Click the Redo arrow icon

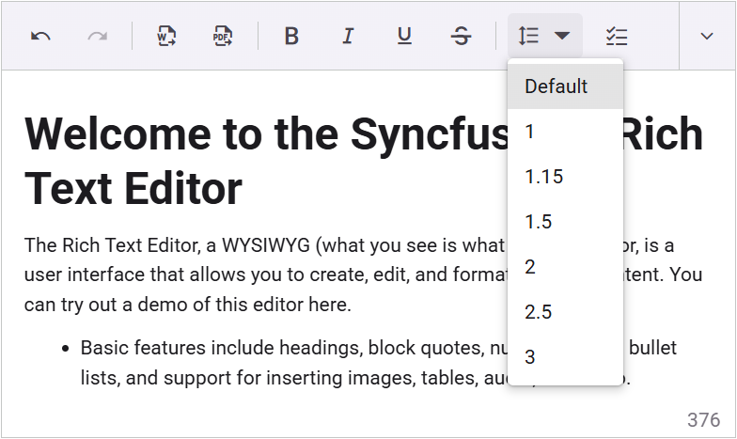tap(97, 37)
